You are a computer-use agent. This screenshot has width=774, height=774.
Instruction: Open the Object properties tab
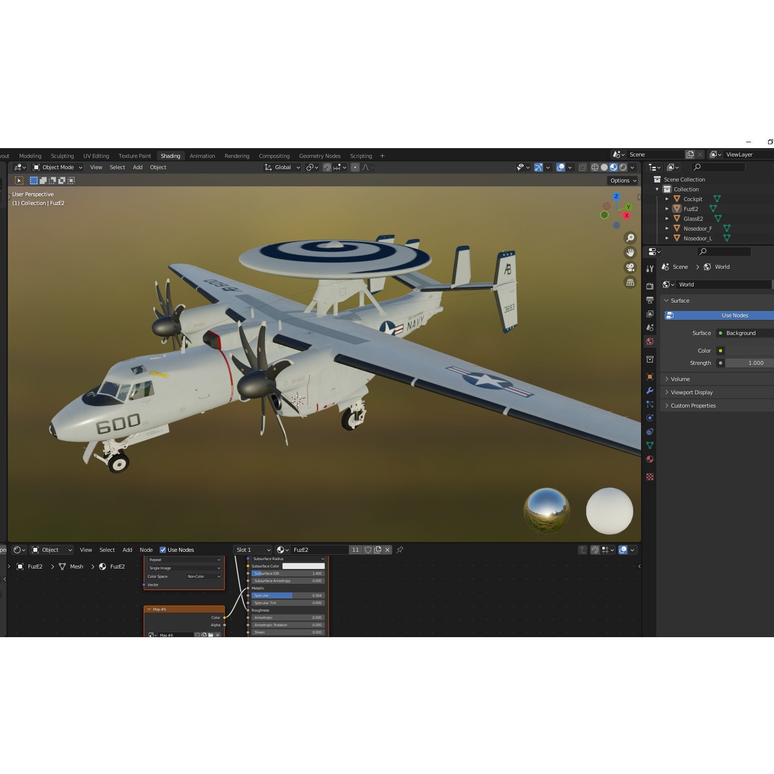tap(650, 377)
